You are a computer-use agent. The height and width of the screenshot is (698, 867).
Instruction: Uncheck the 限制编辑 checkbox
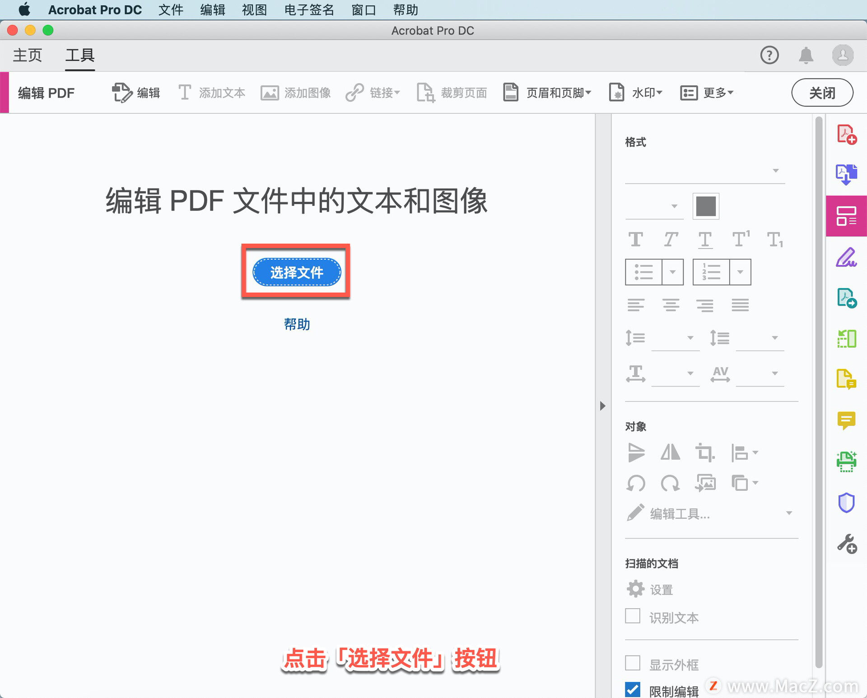632,689
